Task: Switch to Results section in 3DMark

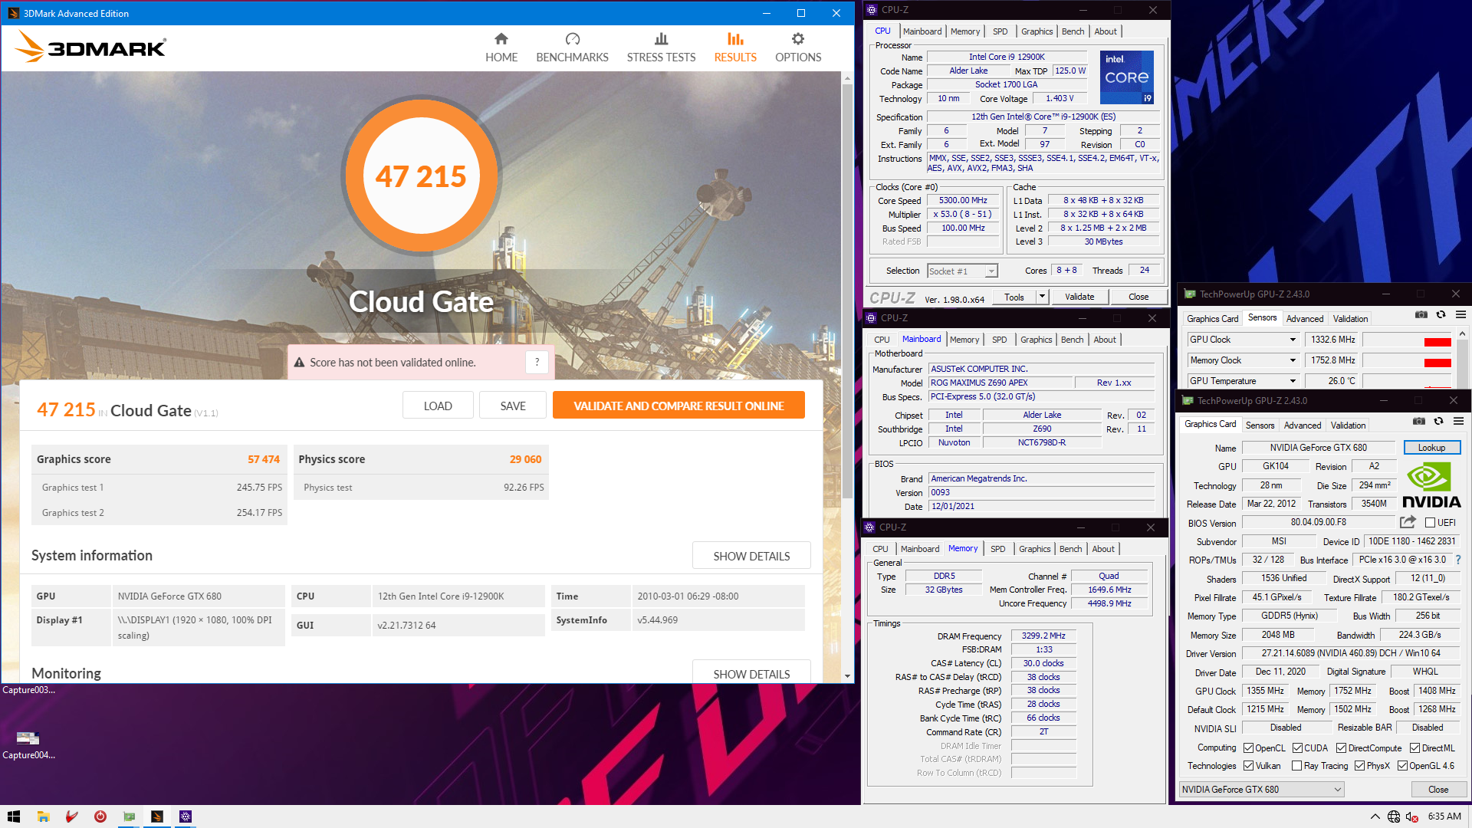Action: pos(734,48)
